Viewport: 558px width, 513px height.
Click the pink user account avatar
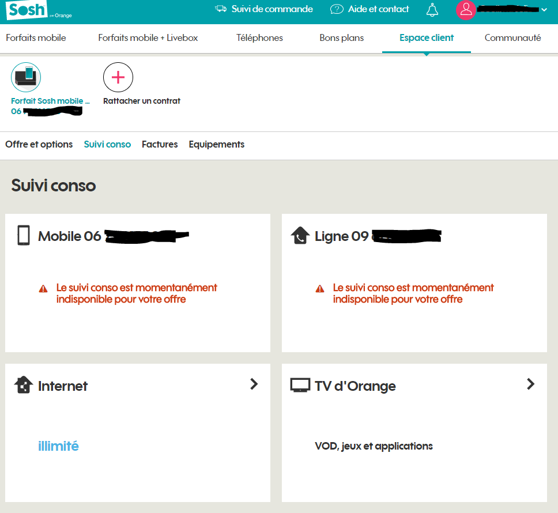(466, 10)
